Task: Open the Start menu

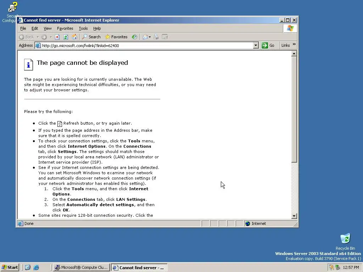Action: click(x=10, y=267)
